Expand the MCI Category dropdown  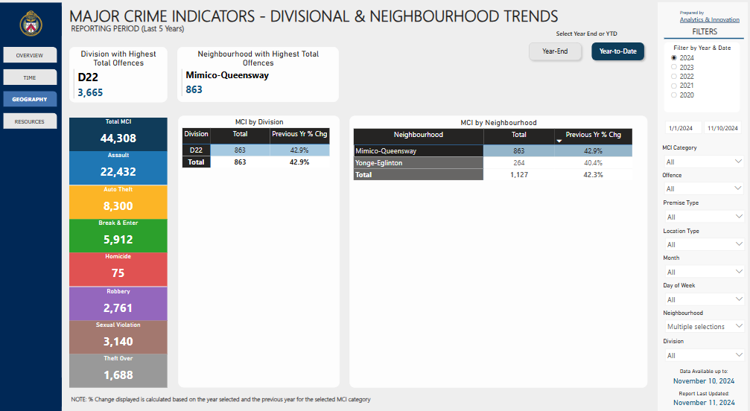pos(704,162)
